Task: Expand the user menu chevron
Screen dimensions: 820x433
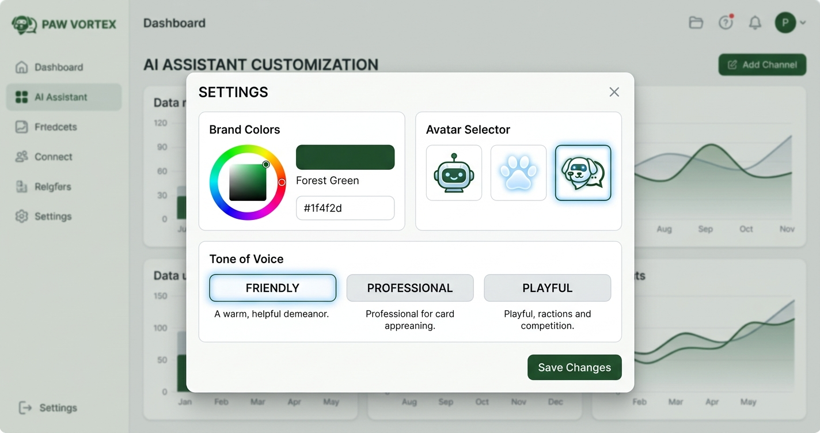Action: 803,23
